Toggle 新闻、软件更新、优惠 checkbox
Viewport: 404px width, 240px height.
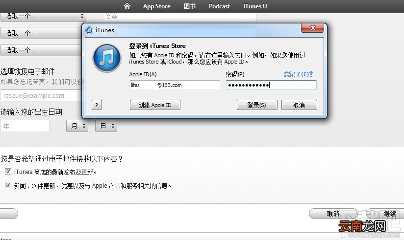(8, 185)
